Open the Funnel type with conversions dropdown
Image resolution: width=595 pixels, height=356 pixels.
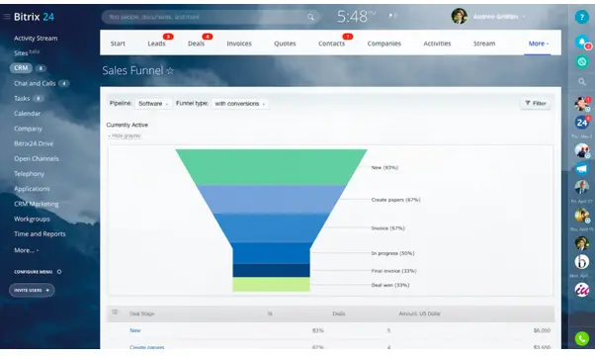240,104
